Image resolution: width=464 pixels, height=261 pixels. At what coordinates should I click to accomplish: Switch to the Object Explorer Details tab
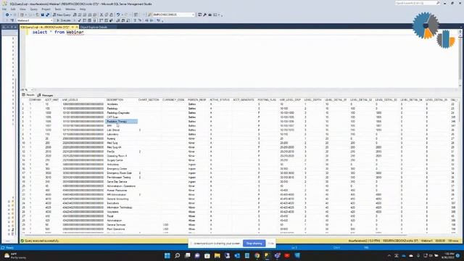point(94,27)
